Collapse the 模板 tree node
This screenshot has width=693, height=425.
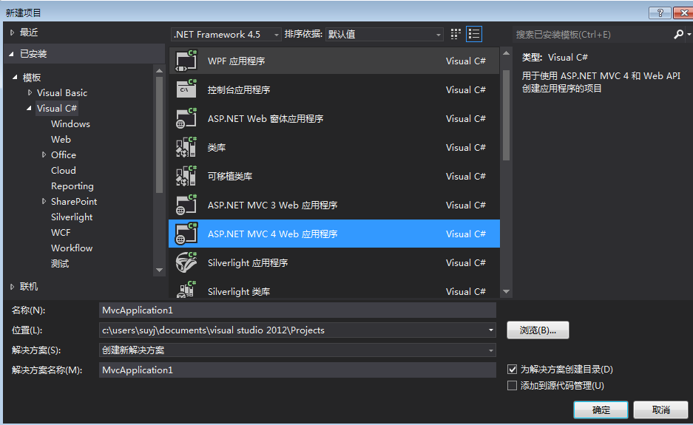click(x=15, y=78)
